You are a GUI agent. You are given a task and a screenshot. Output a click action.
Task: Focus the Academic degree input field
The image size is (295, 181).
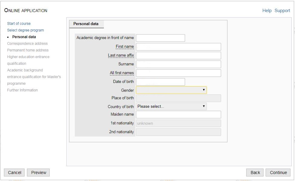160,38
